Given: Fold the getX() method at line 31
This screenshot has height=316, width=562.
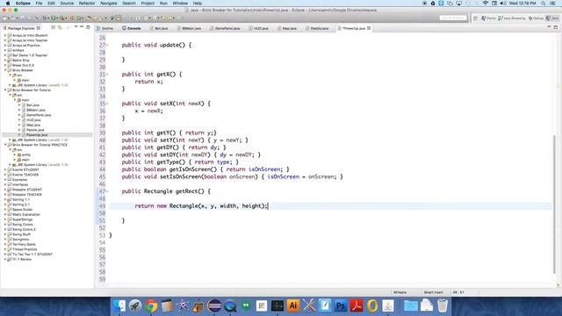Looking at the screenshot, I should [x=107, y=75].
